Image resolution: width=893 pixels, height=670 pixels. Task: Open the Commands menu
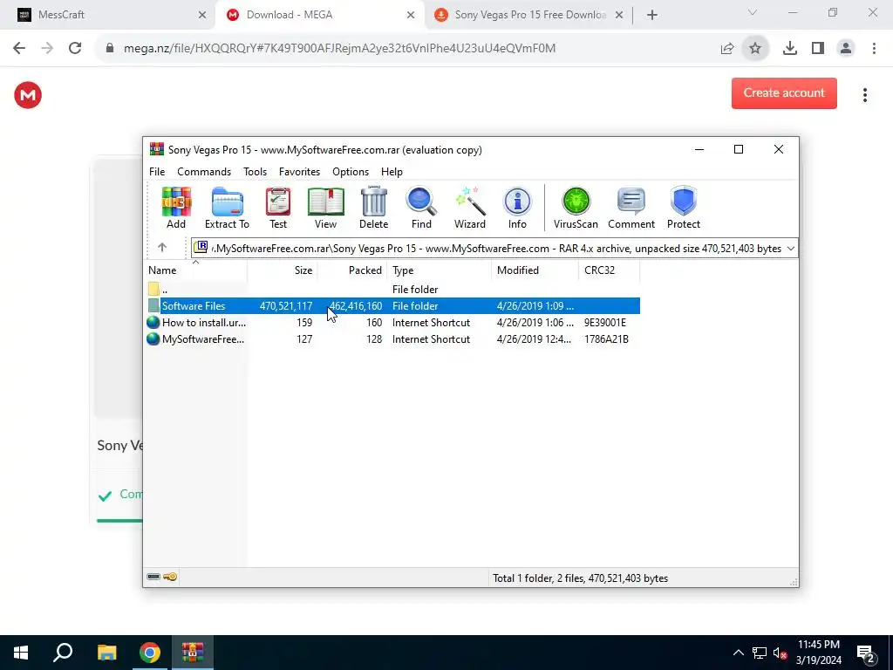click(204, 172)
